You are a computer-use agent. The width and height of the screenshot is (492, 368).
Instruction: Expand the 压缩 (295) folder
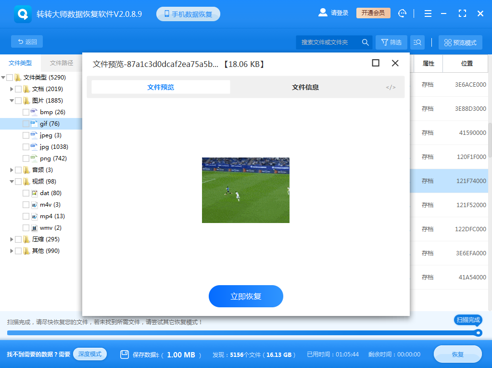(x=12, y=239)
